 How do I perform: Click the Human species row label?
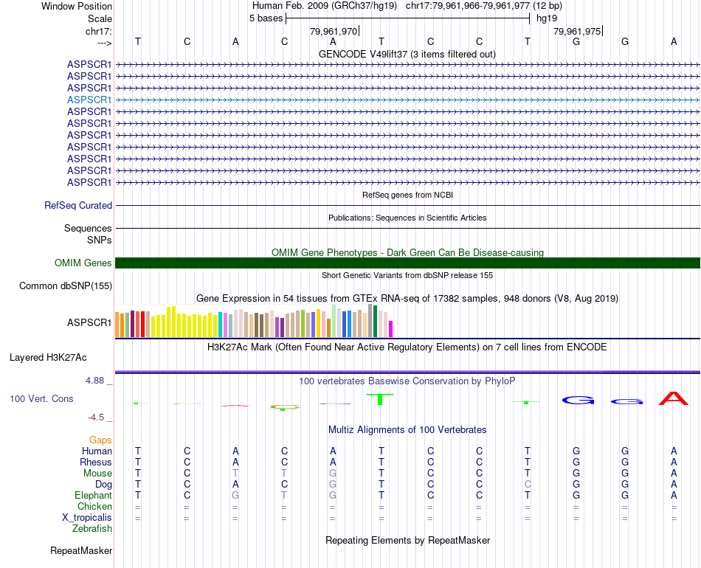coord(97,451)
